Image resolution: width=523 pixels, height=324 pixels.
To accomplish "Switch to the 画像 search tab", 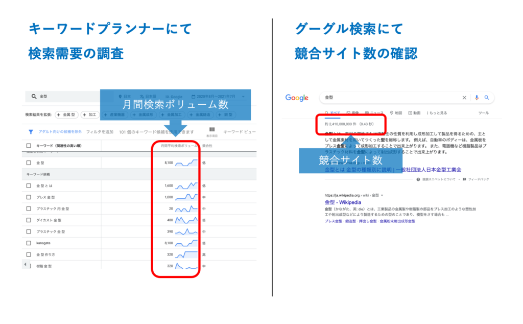I will tap(352, 113).
